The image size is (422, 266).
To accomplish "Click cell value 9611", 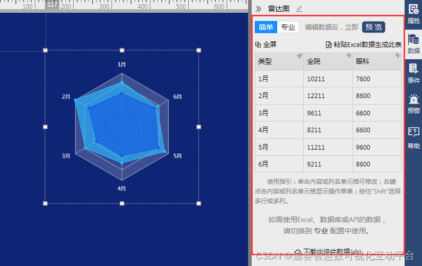I will [x=328, y=113].
